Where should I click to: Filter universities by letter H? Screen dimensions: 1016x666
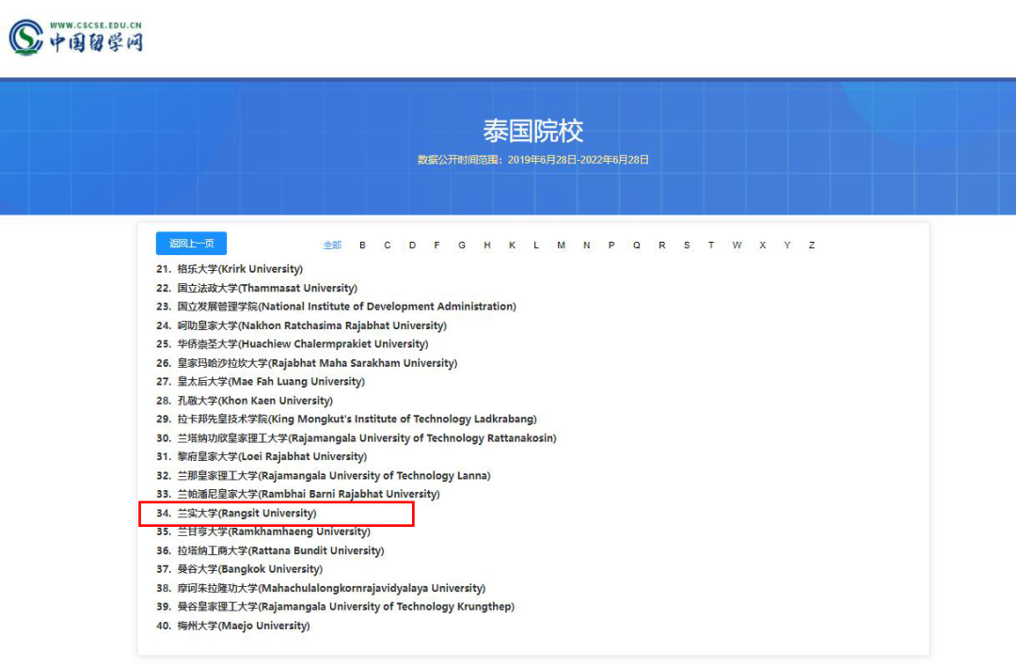coord(487,245)
